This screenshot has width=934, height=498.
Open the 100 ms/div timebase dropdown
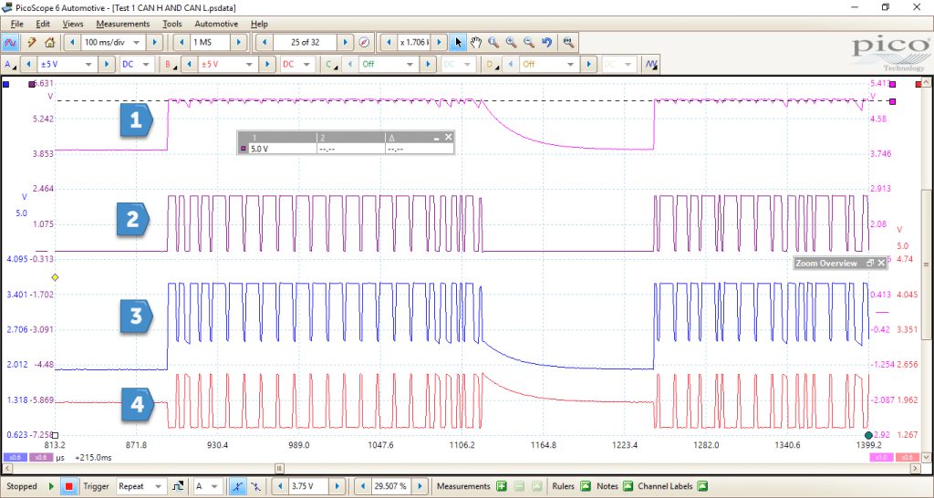pyautogui.click(x=113, y=42)
